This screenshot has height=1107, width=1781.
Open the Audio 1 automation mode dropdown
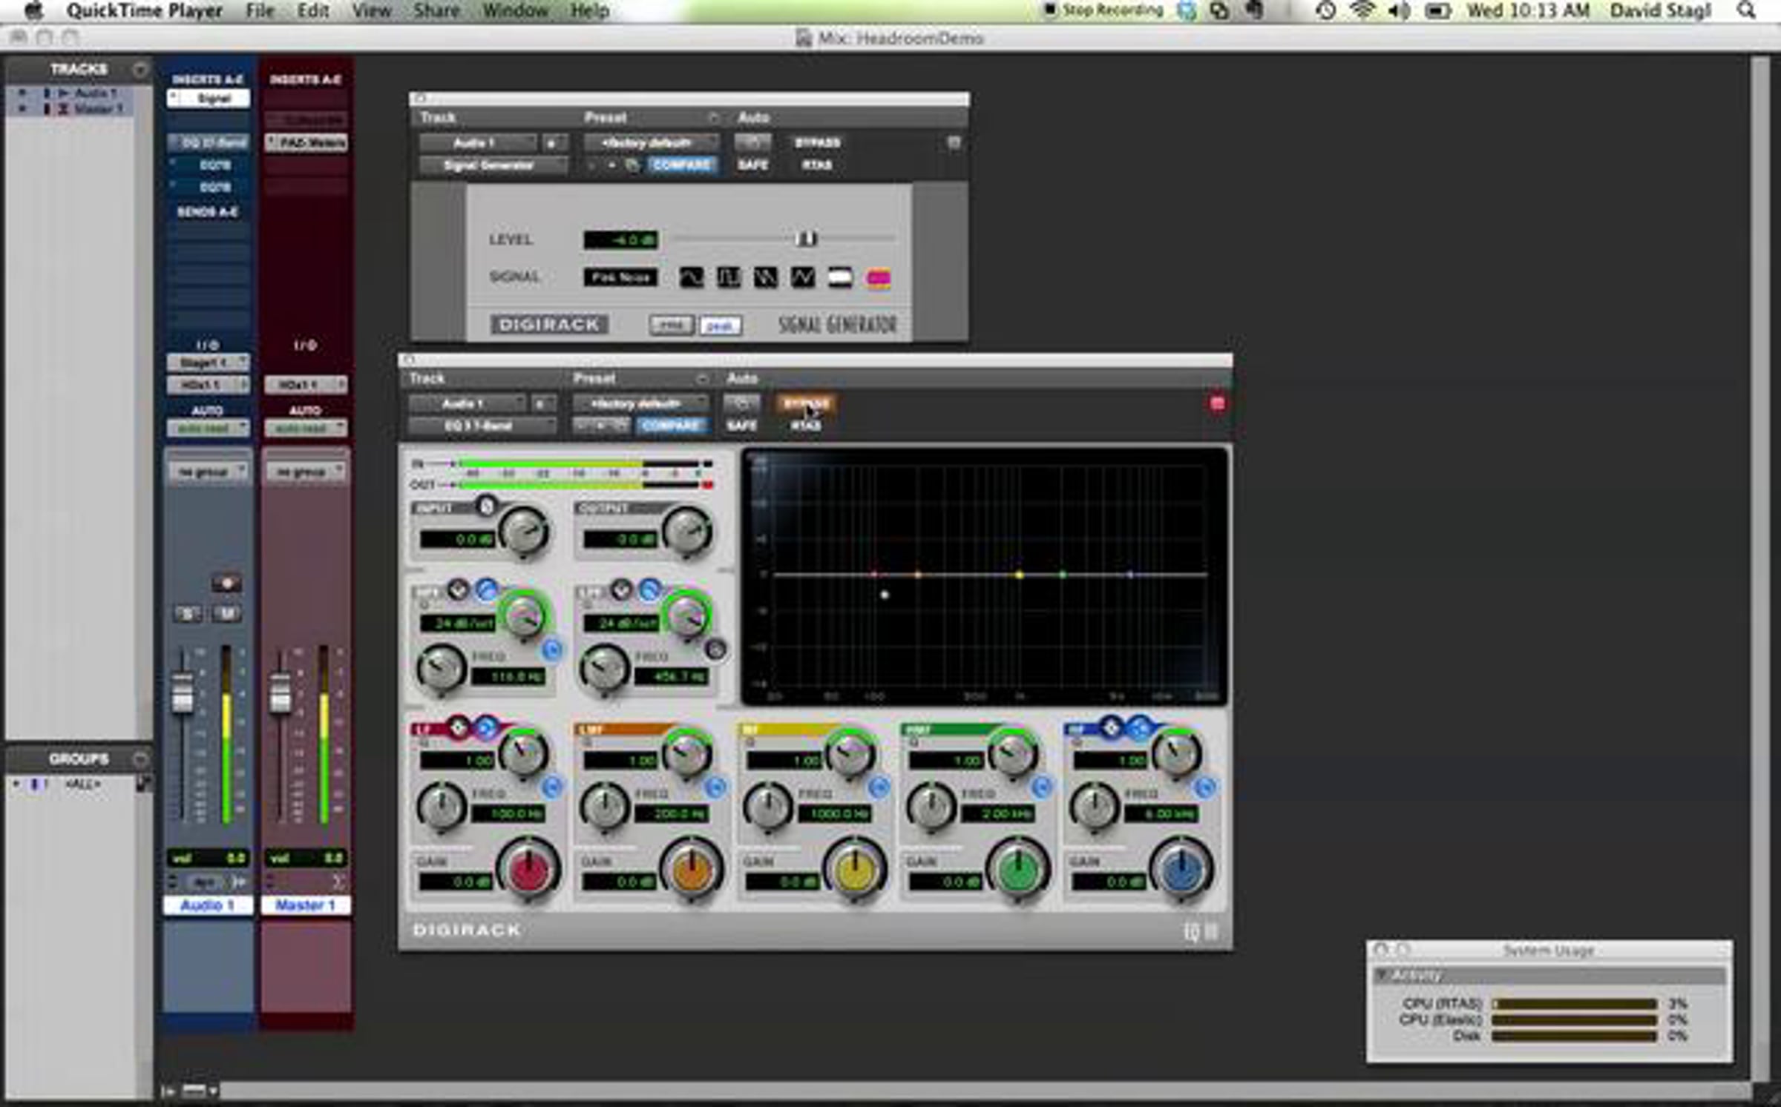(208, 428)
